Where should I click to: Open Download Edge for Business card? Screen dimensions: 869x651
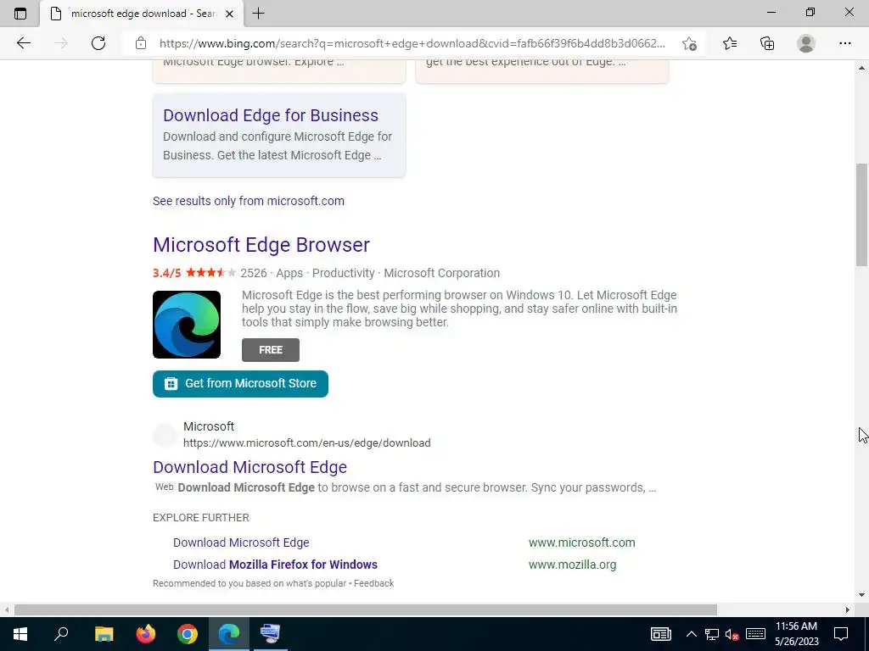point(278,135)
